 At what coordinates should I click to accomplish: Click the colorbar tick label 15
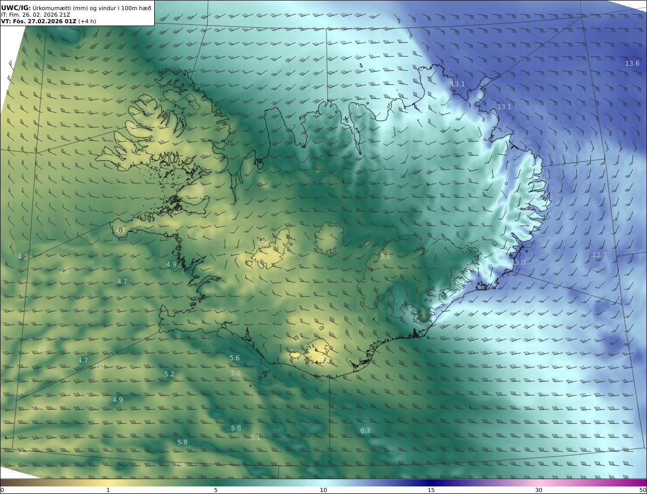[431, 490]
